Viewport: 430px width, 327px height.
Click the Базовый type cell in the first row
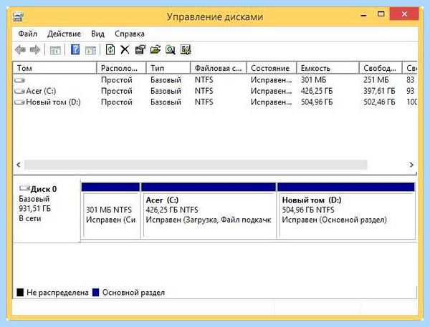click(x=166, y=80)
